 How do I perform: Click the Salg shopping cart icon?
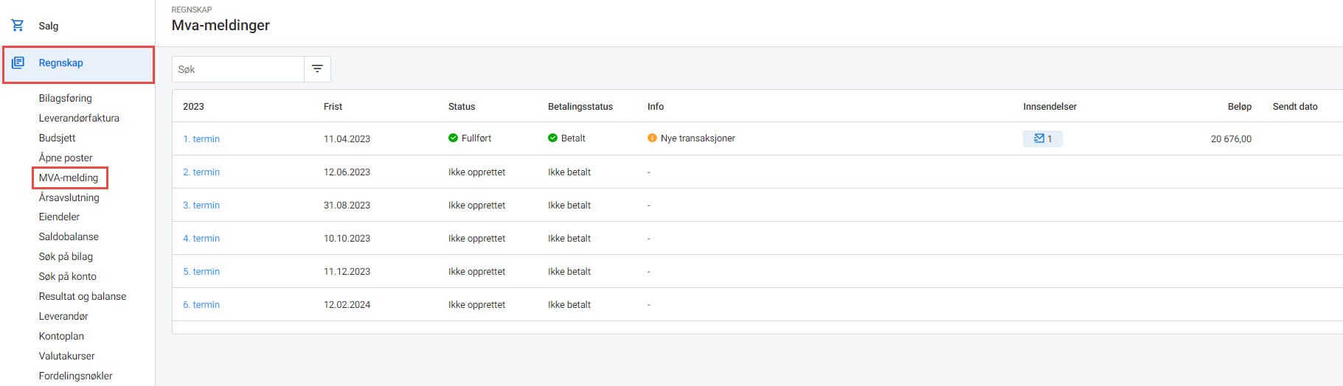click(x=18, y=26)
